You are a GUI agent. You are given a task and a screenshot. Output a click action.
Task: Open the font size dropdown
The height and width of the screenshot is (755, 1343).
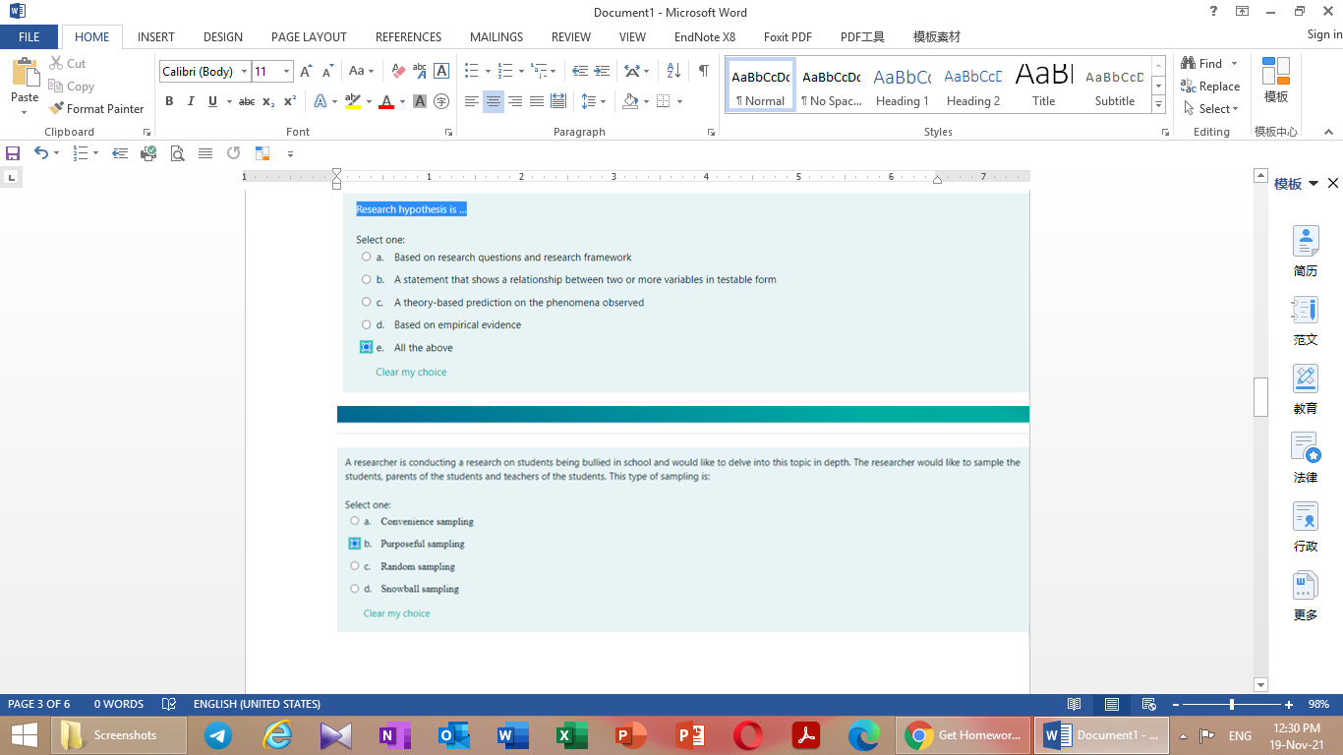coord(285,71)
